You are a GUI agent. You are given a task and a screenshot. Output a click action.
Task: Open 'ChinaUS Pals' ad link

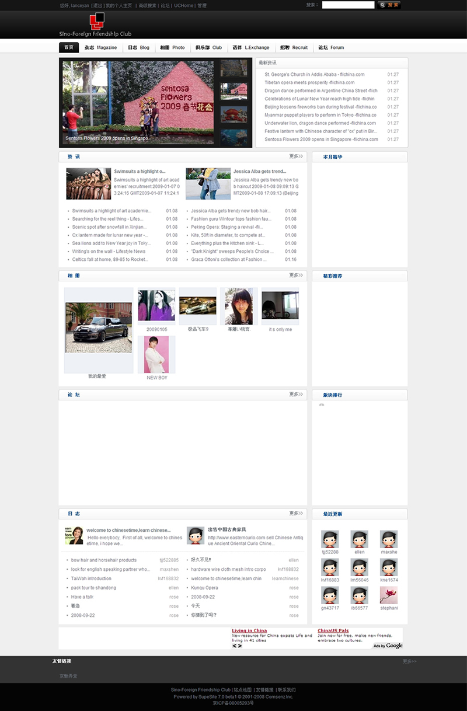(x=333, y=630)
